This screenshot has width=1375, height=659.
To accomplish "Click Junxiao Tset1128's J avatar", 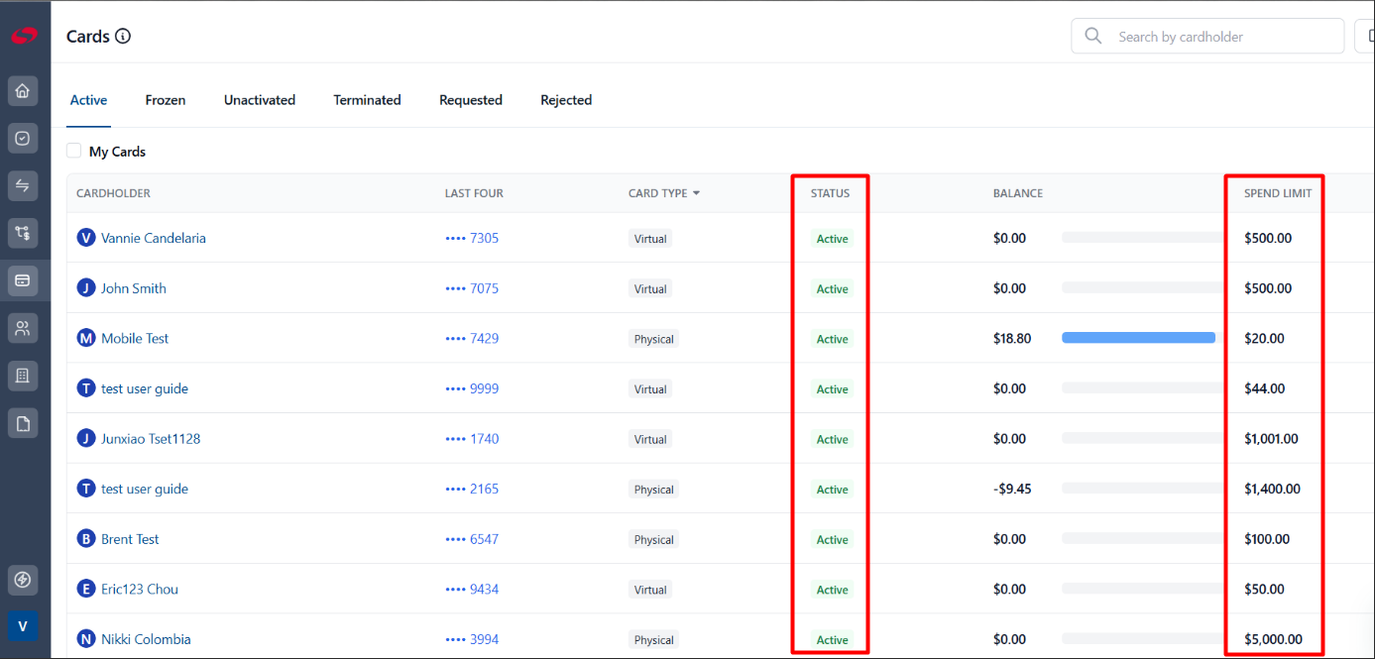I will [86, 438].
